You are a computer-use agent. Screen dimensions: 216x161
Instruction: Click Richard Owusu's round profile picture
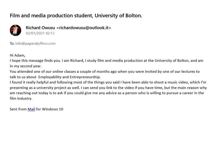point(16,30)
